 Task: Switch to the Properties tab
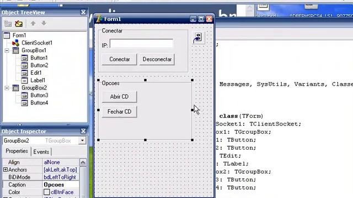point(17,151)
